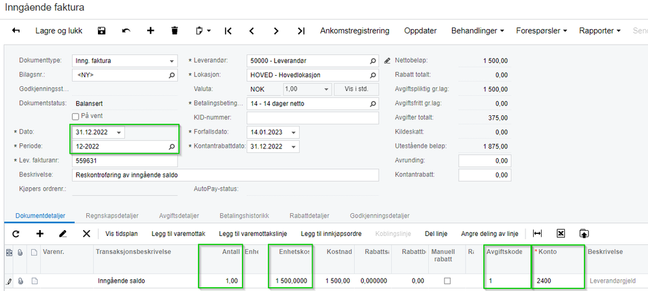Open the Dokumenttype dropdown
The image size is (648, 291).
point(171,61)
